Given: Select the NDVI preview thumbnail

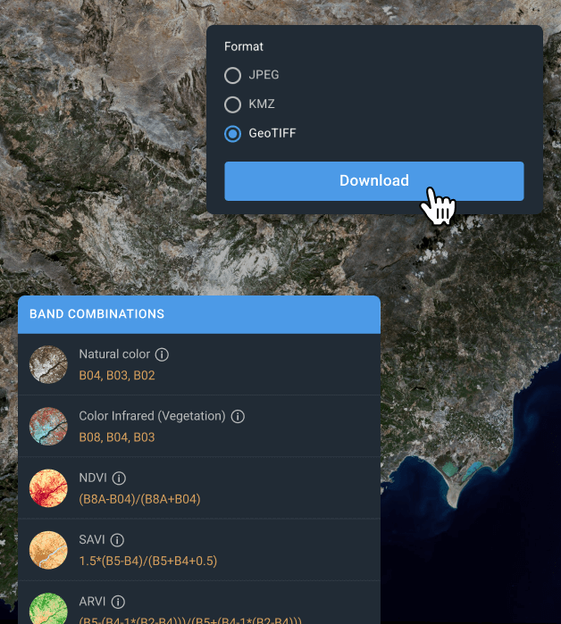Looking at the screenshot, I should coord(48,488).
